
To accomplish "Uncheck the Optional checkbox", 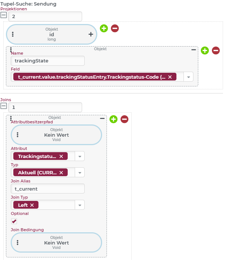I will pyautogui.click(x=14, y=221).
